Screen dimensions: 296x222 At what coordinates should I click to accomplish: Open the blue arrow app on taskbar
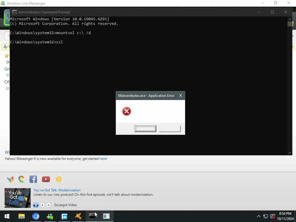coord(64,216)
